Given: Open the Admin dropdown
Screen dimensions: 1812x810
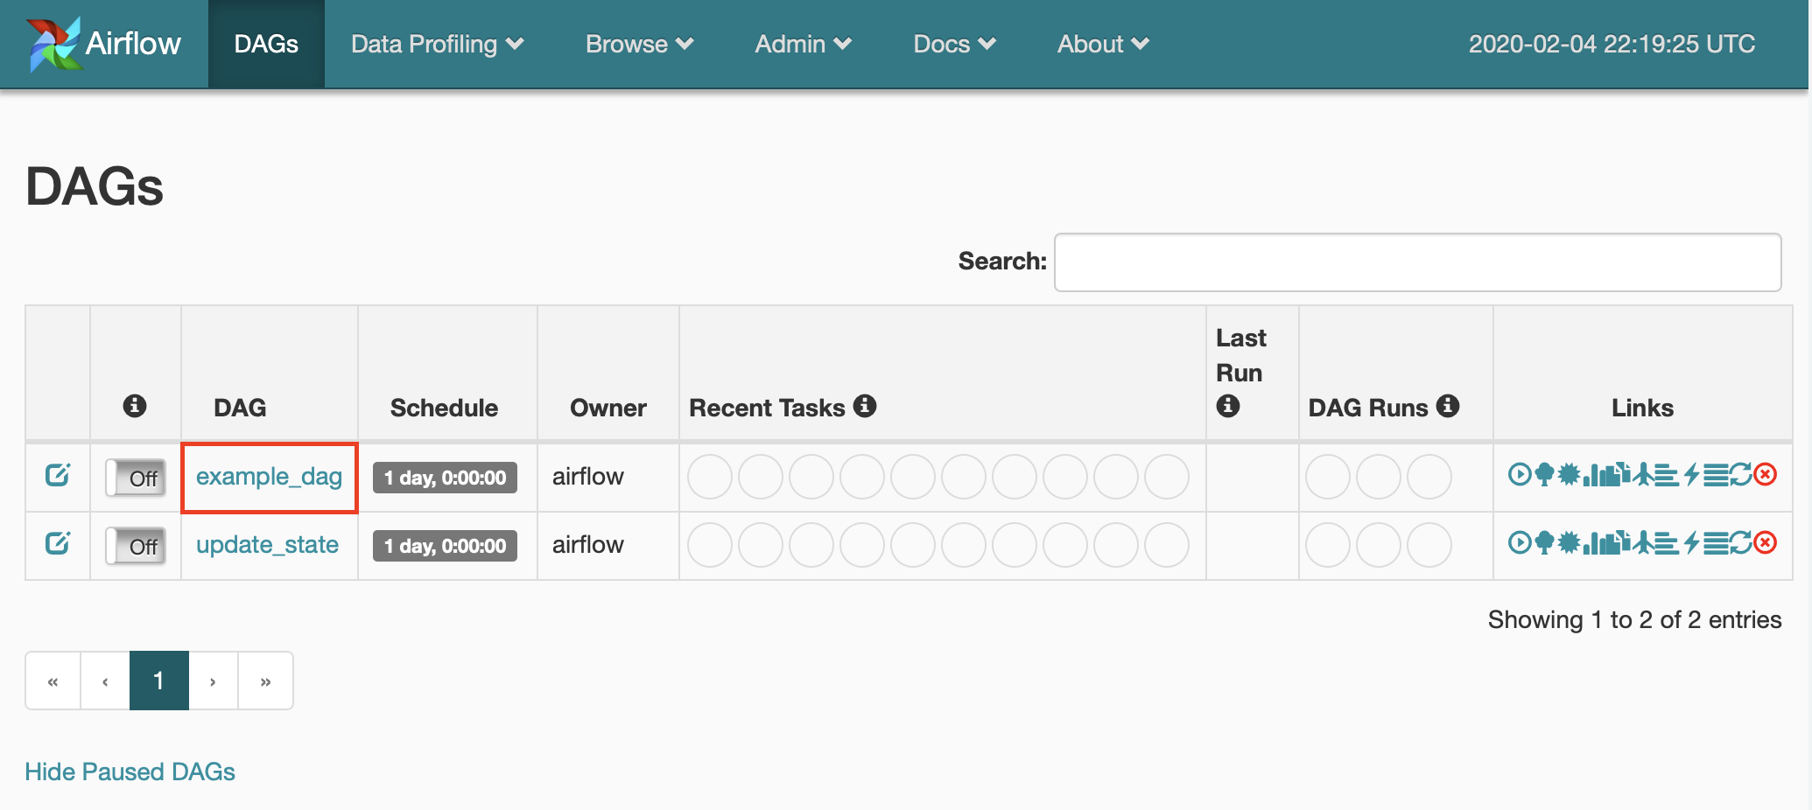Looking at the screenshot, I should click(801, 44).
